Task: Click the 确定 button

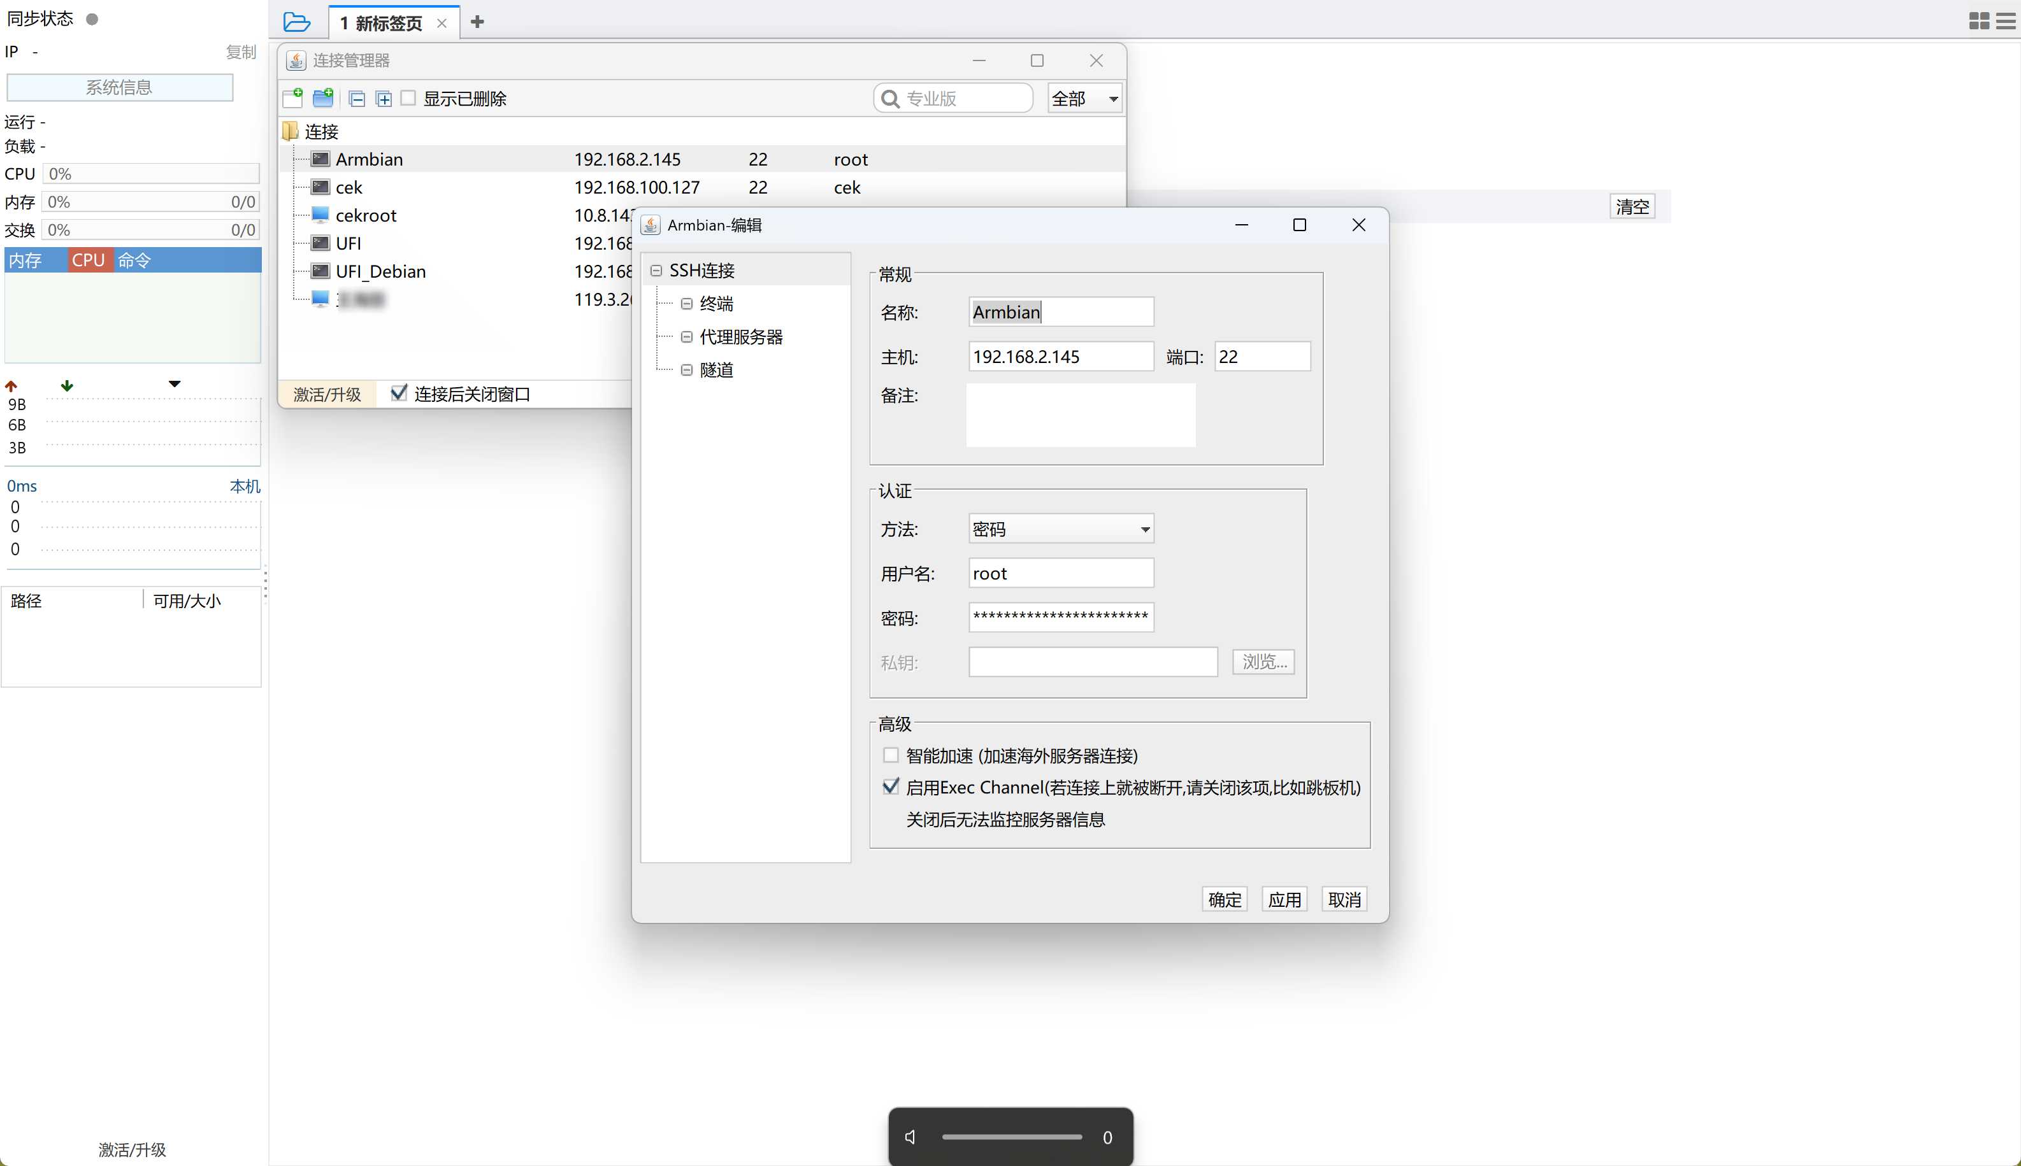Action: point(1223,899)
